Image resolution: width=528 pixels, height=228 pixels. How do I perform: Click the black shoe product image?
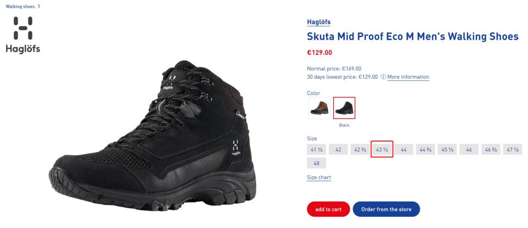tap(154, 138)
